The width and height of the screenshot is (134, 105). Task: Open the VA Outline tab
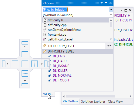pos(71,101)
